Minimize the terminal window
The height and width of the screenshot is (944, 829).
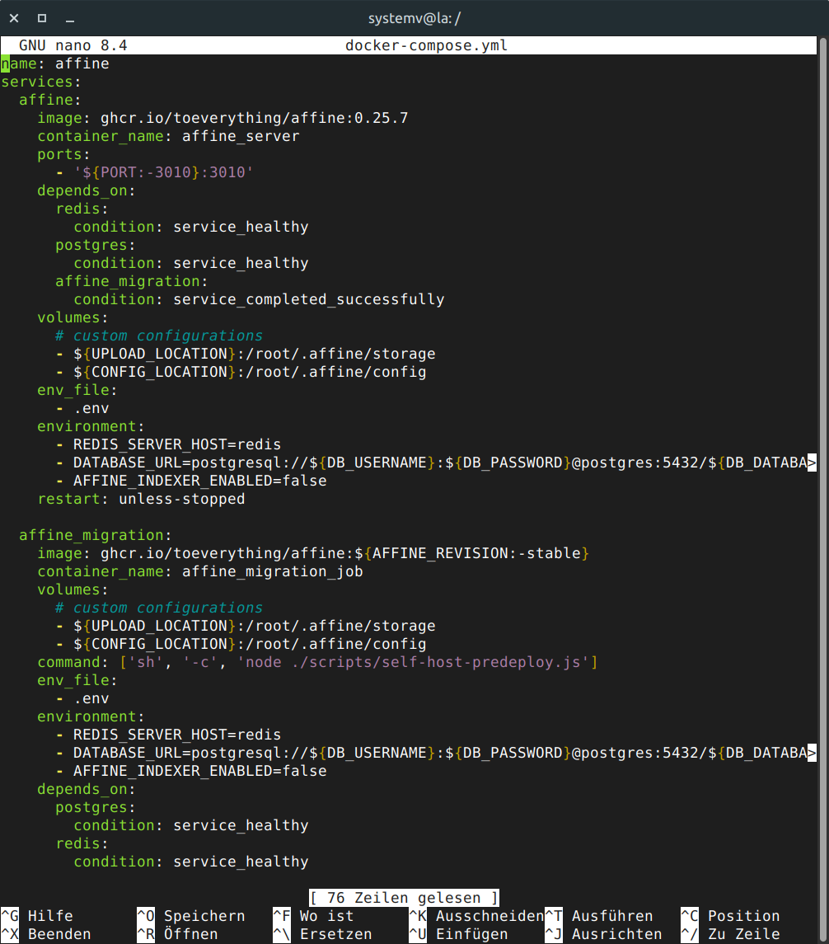click(70, 18)
